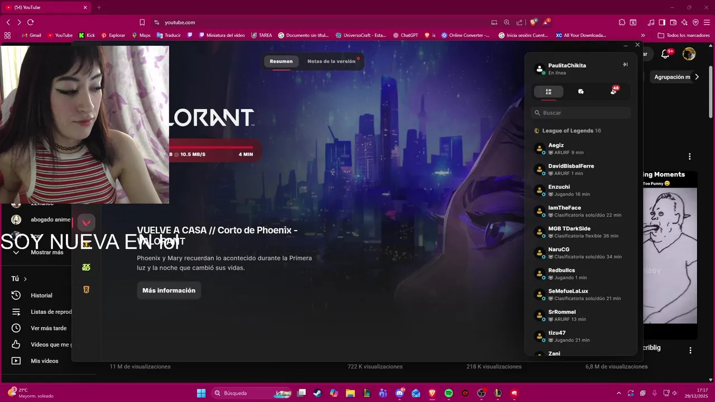715x402 pixels.
Task: Select friend Aegiz in list
Action: (581, 149)
